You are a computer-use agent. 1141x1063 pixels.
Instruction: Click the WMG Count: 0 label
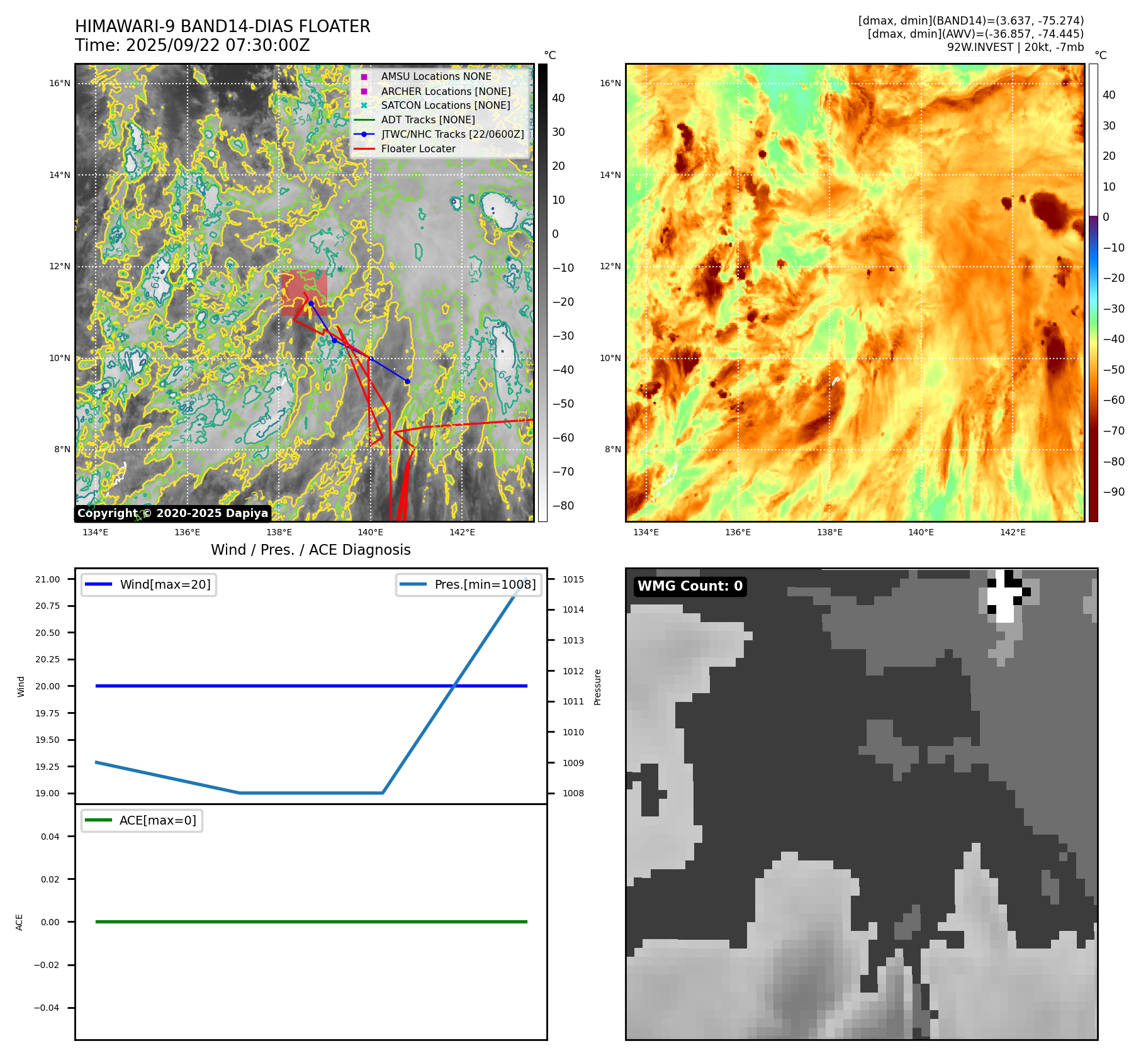pos(690,586)
